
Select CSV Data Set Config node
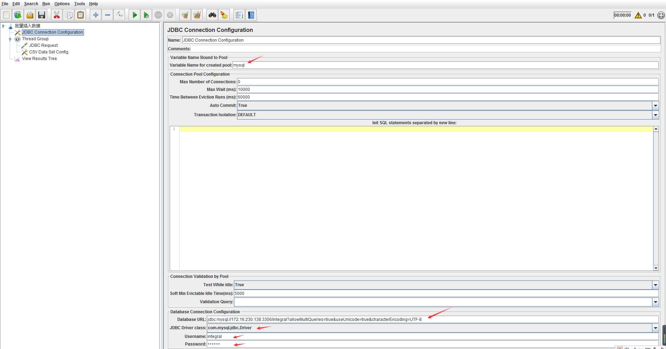pyautogui.click(x=49, y=52)
